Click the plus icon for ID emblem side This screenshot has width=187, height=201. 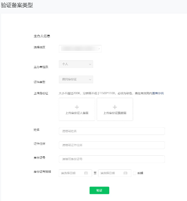coord(115,107)
